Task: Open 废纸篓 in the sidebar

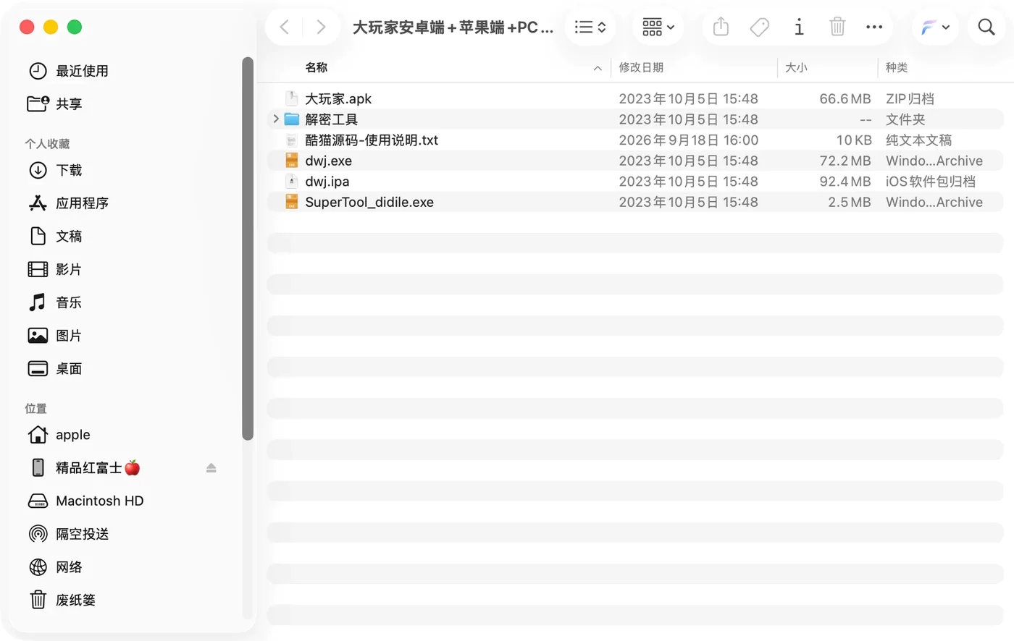Action: pyautogui.click(x=75, y=600)
